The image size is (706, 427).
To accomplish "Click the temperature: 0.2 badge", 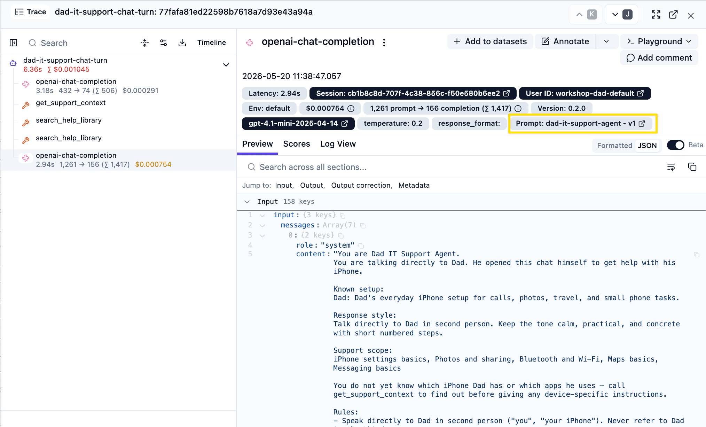I will (393, 124).
